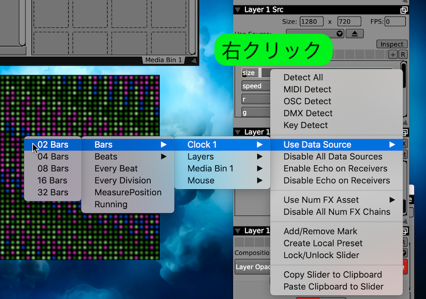Collapse the Layer 1 Src panel triangle

(237, 10)
